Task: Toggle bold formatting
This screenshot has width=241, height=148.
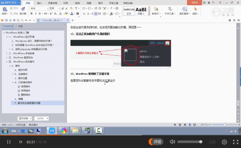Action: [x=31, y=14]
